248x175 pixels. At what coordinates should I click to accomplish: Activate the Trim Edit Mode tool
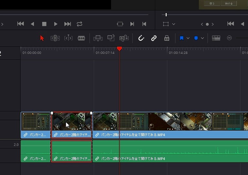55,38
